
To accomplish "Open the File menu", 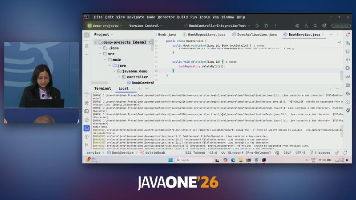I will pyautogui.click(x=98, y=17).
